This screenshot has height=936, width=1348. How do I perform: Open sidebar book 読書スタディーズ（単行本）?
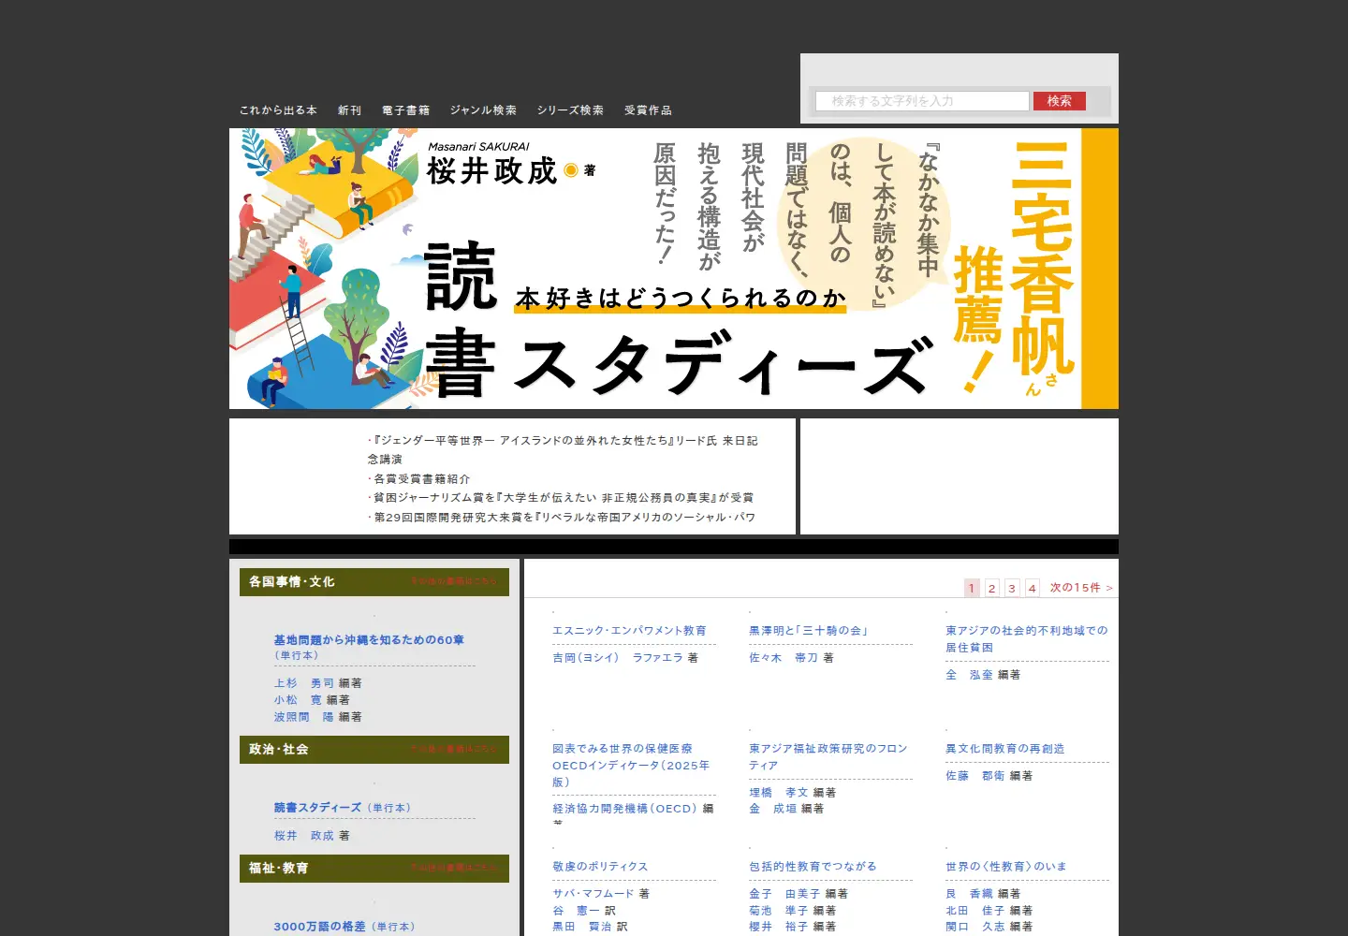pyautogui.click(x=343, y=808)
